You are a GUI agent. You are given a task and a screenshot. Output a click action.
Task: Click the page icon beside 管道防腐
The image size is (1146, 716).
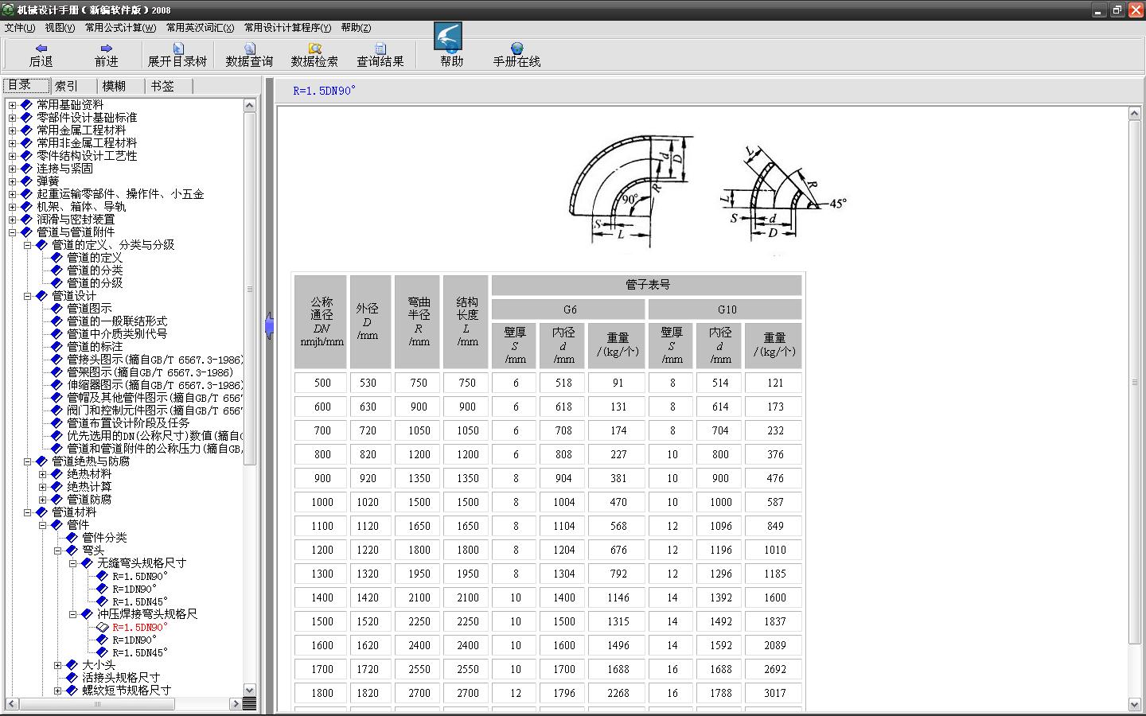point(57,500)
